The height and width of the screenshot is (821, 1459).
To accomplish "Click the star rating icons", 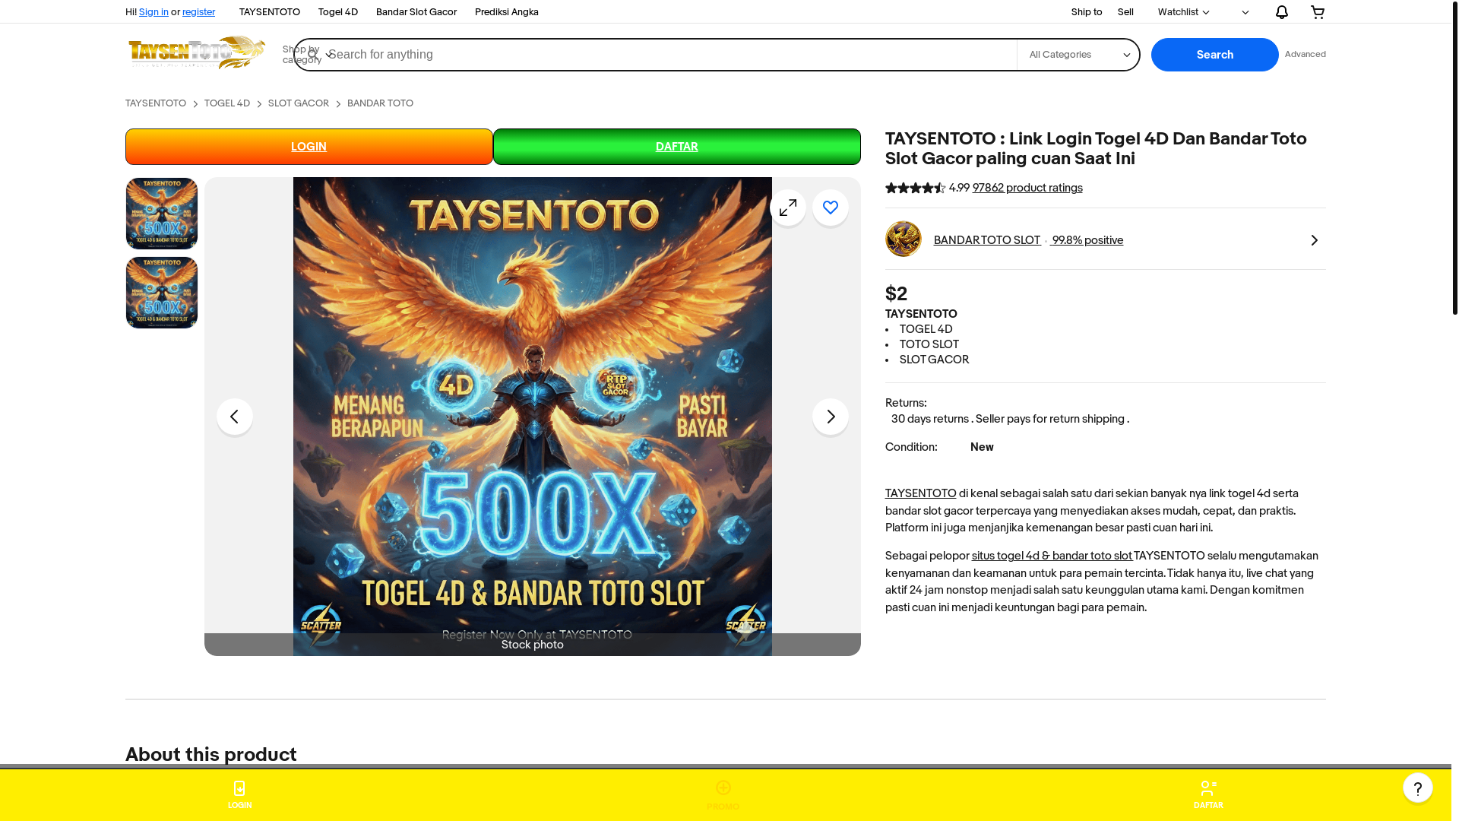I will point(916,188).
